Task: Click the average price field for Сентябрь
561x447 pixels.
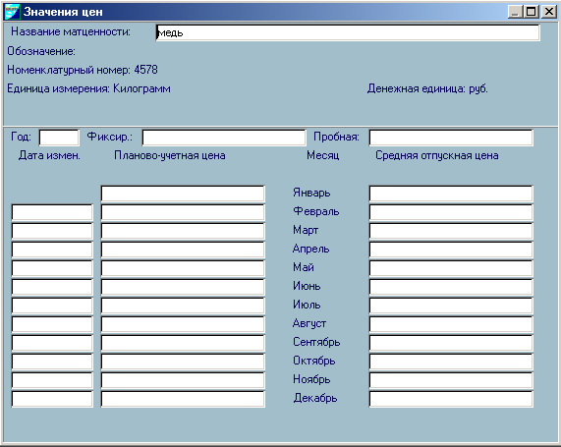Action: pos(451,343)
